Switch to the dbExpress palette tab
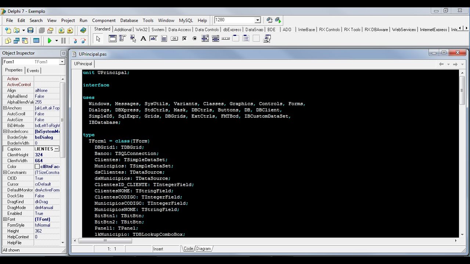The width and height of the screenshot is (470, 264). [232, 30]
